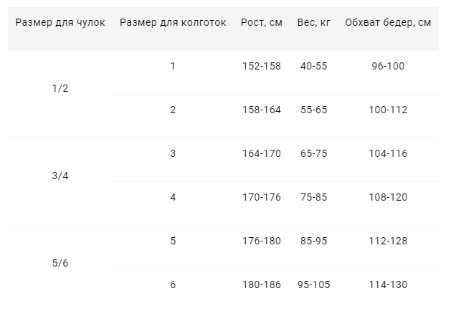Viewport: 451px width, 316px height.
Task: Click the height value 180-186
Action: 262,284
